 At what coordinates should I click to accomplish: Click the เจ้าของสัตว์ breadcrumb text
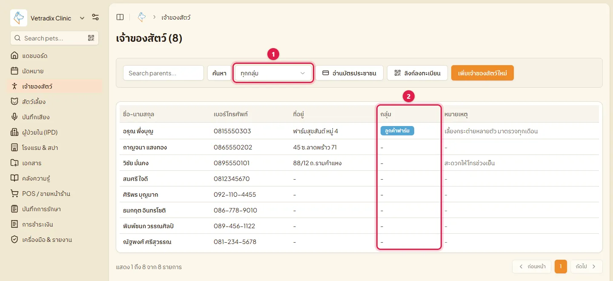pyautogui.click(x=176, y=17)
